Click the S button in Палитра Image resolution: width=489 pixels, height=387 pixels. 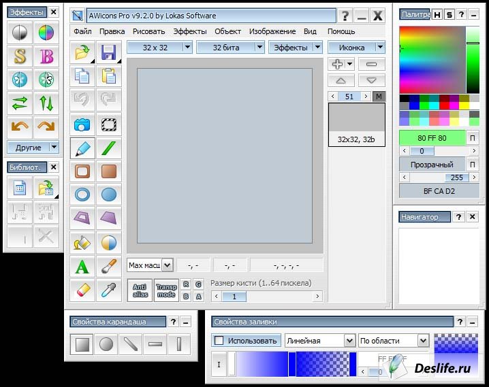[x=449, y=15]
